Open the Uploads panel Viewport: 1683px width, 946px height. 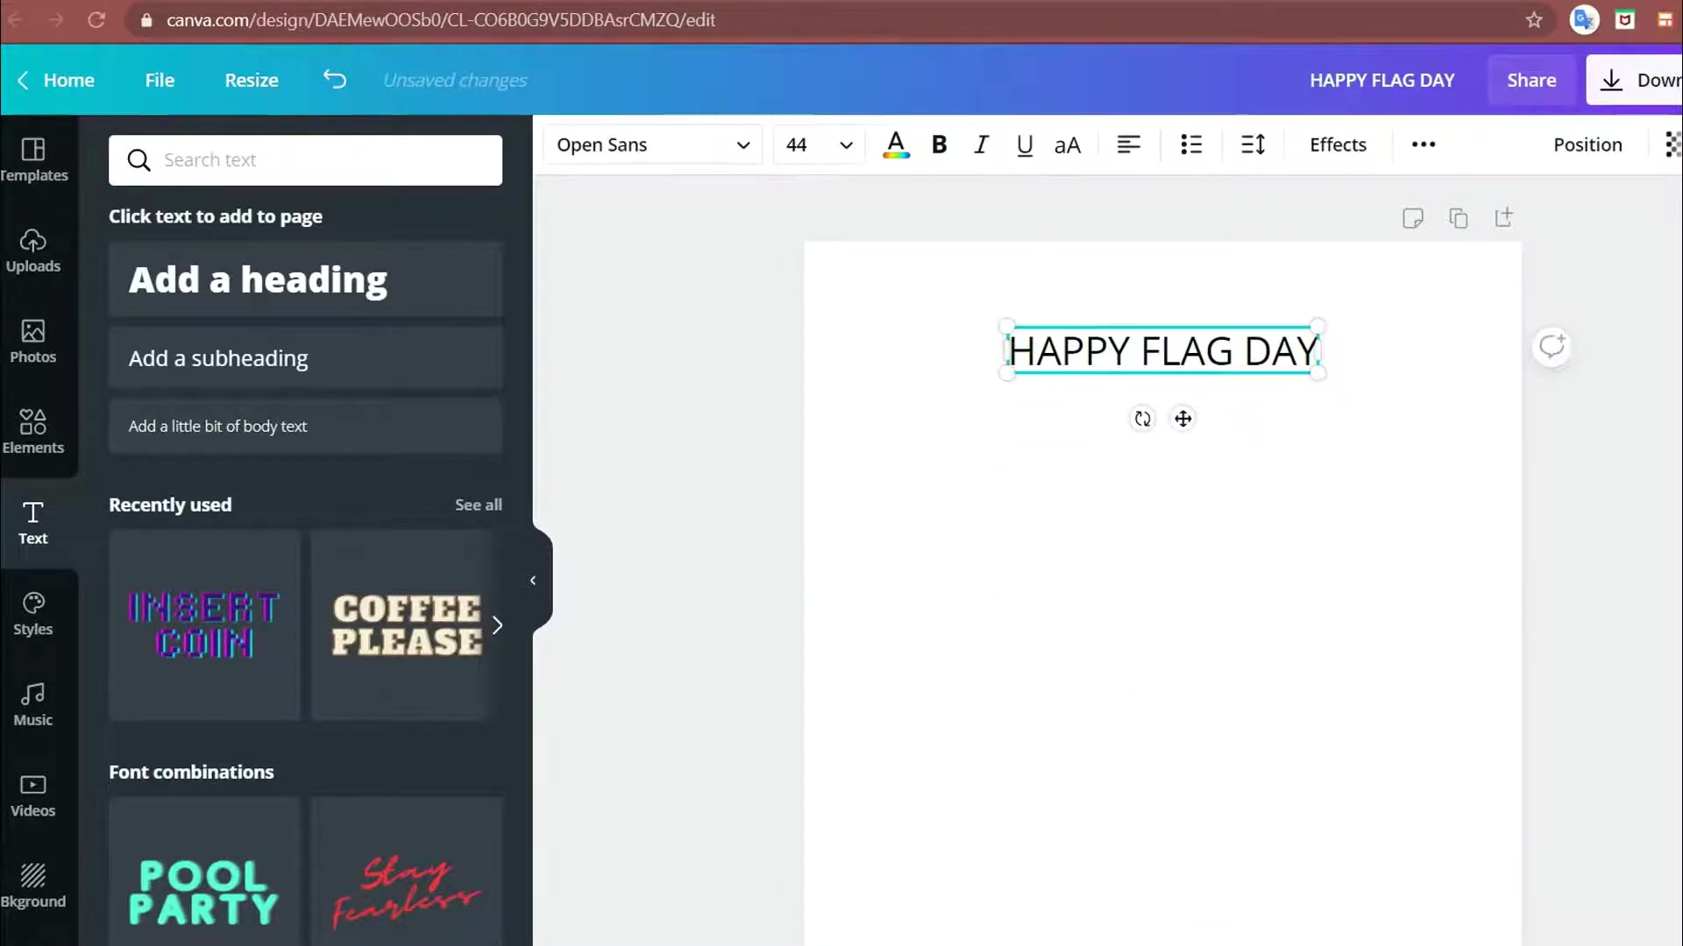(x=34, y=251)
